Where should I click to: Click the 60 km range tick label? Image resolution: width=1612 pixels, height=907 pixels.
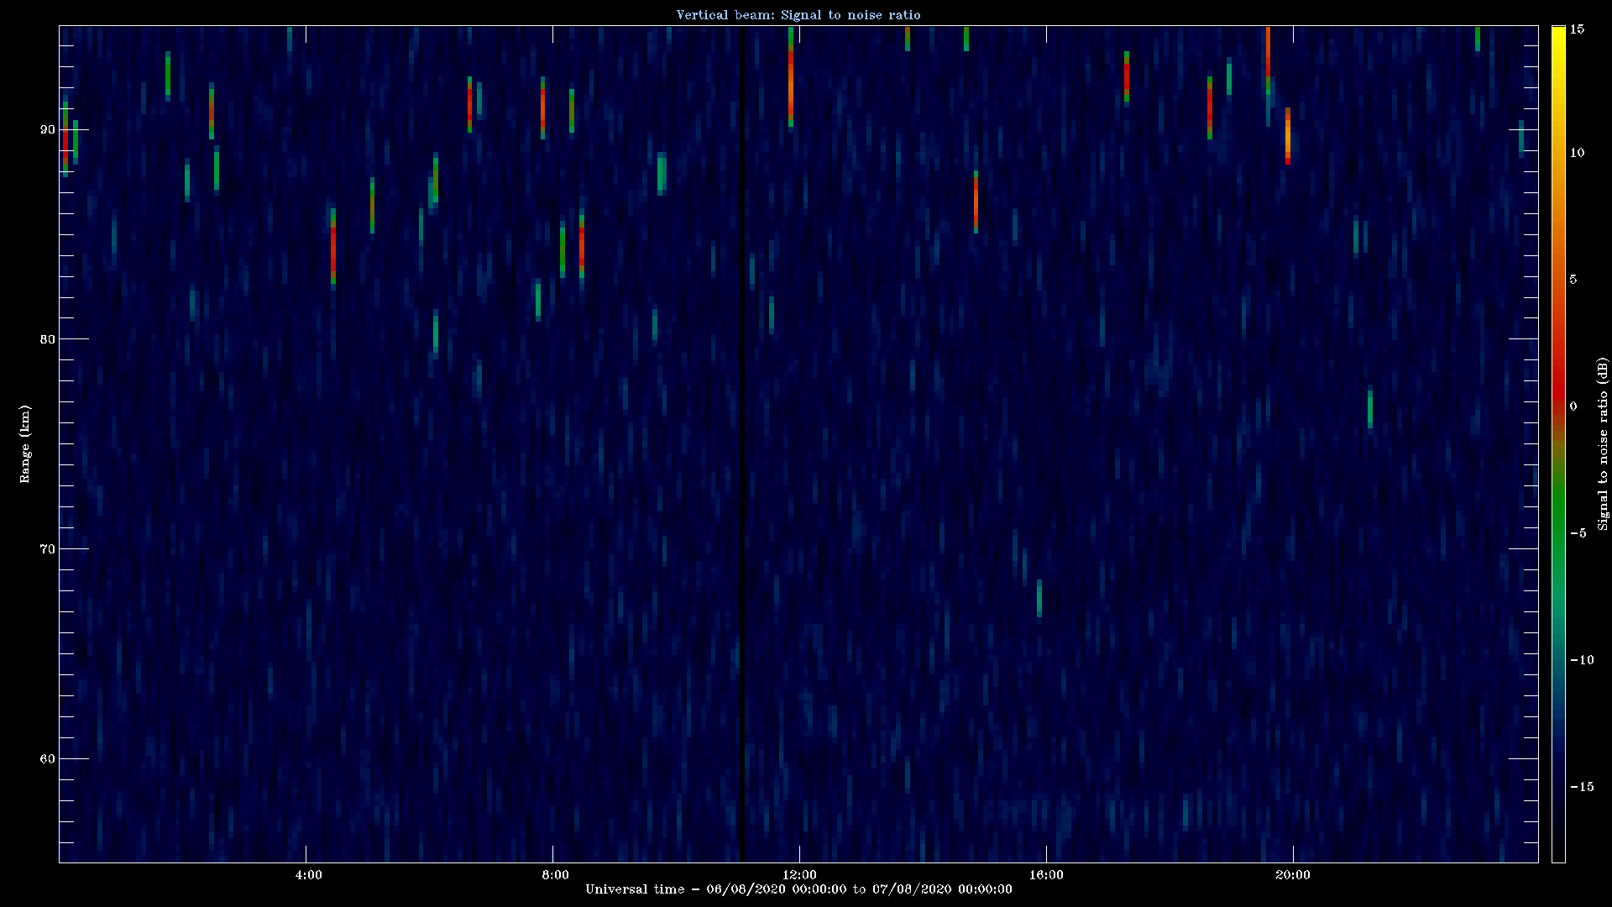(x=47, y=759)
